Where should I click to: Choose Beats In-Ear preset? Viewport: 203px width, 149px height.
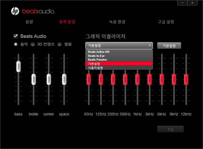pyautogui.click(x=119, y=56)
